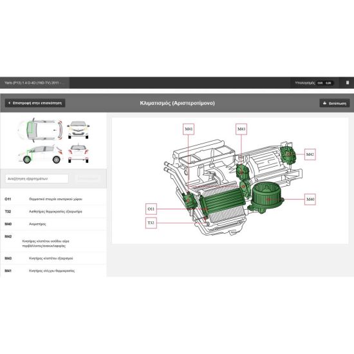Screen dimensions: 354x354
Task: Select the side-view car thumbnail
Action: click(x=40, y=154)
